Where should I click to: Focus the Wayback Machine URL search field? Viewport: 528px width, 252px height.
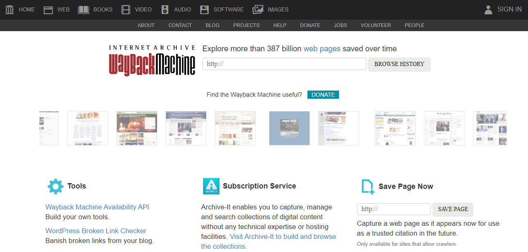(284, 64)
